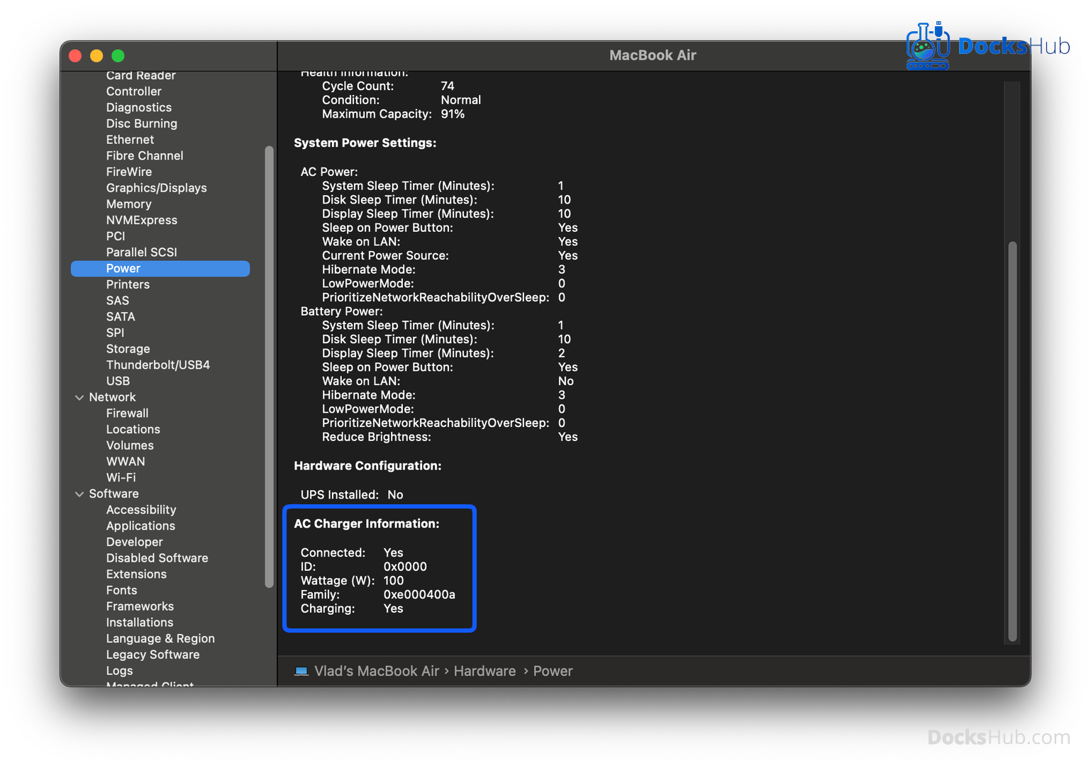
Task: Select SAS in the sidebar
Action: pos(118,301)
